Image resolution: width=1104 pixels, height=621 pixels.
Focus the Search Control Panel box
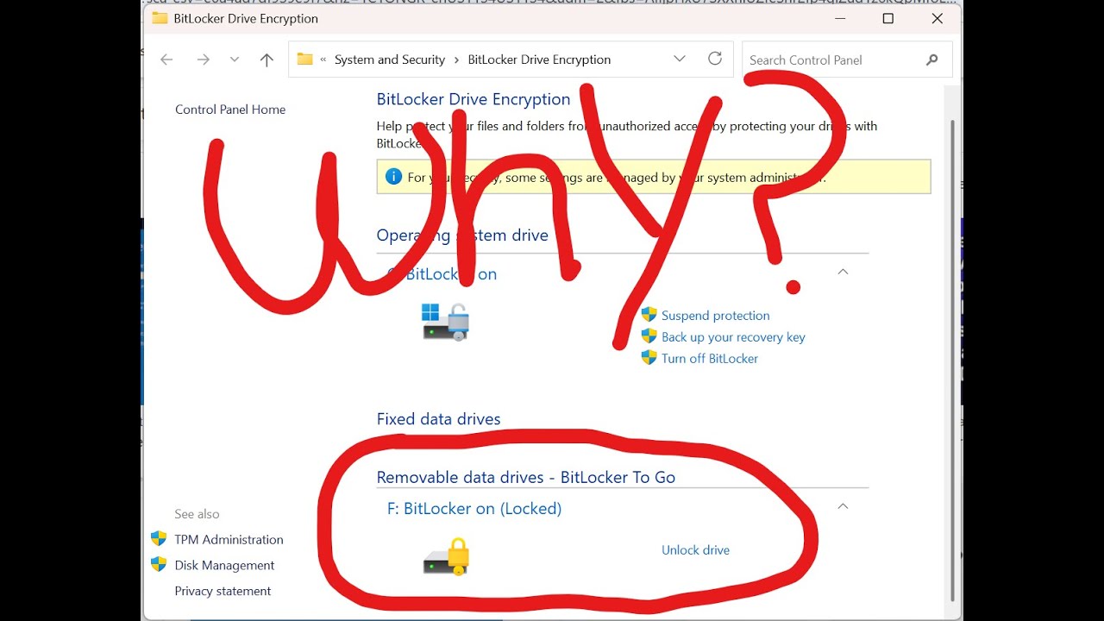(x=847, y=60)
